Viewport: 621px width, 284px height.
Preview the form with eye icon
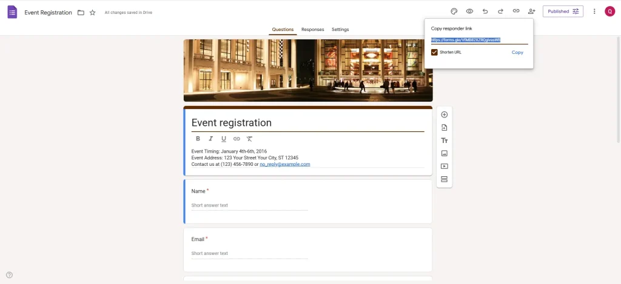tap(469, 12)
